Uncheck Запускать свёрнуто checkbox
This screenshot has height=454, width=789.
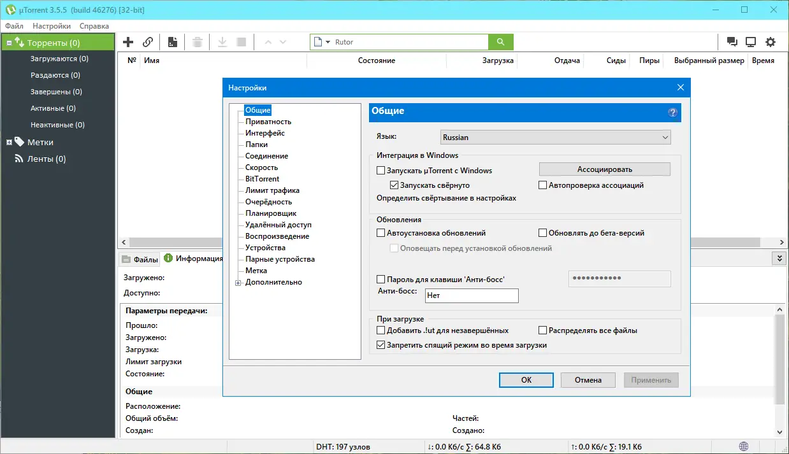click(x=394, y=185)
